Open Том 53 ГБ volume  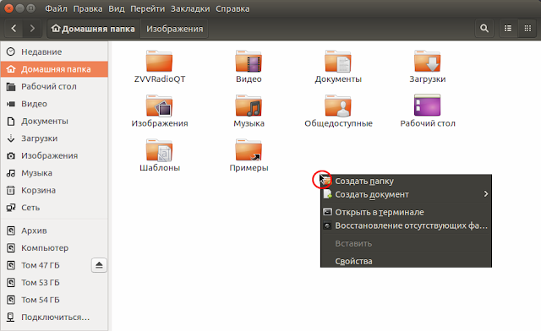tap(54, 282)
